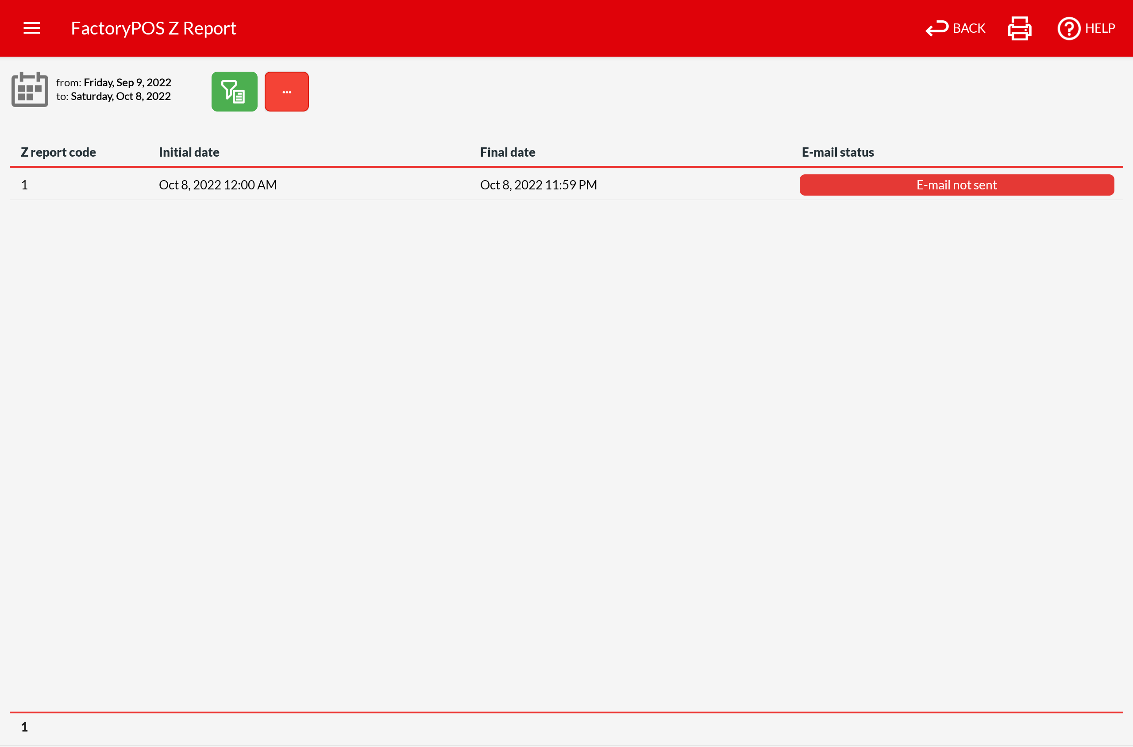
Task: Click the help question mark icon
Action: [1068, 29]
